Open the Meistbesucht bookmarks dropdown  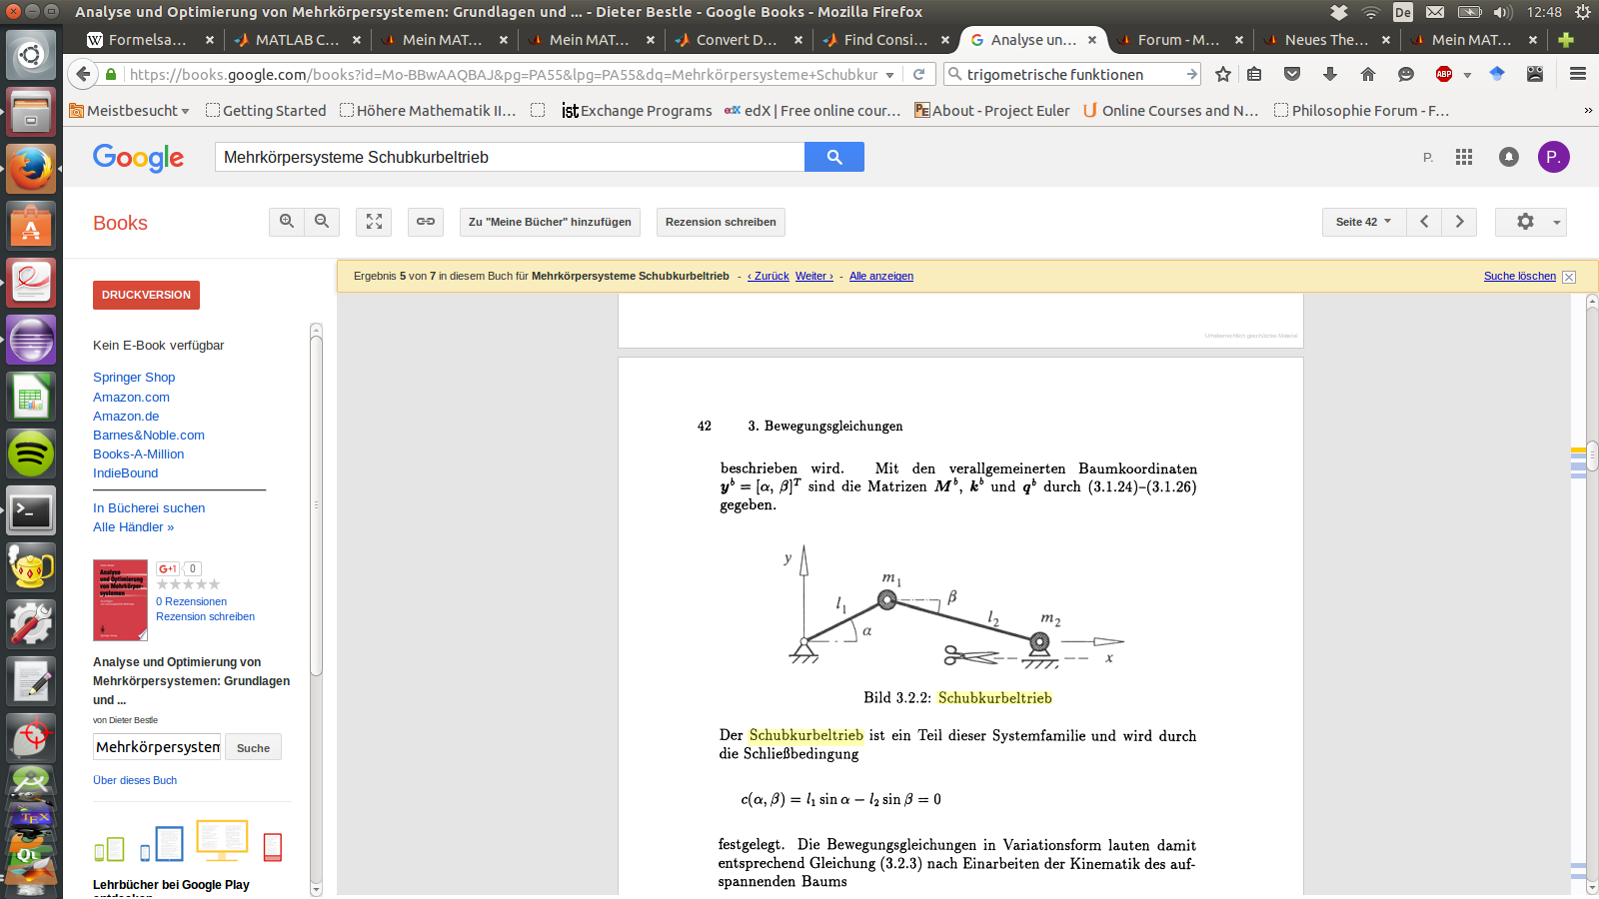[x=130, y=111]
